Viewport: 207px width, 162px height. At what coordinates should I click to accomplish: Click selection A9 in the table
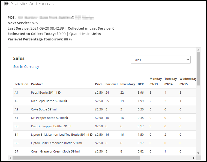(x=16, y=109)
